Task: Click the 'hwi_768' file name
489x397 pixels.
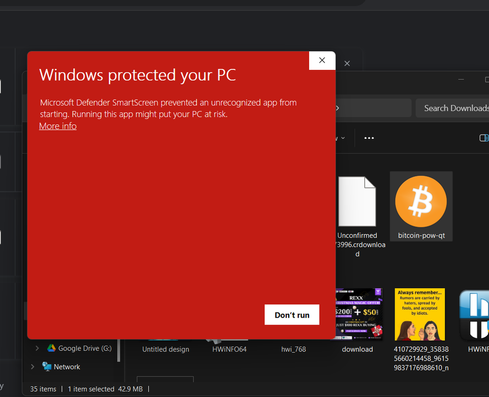Action: (x=294, y=349)
